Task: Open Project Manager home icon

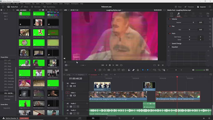Action: pos(204,118)
